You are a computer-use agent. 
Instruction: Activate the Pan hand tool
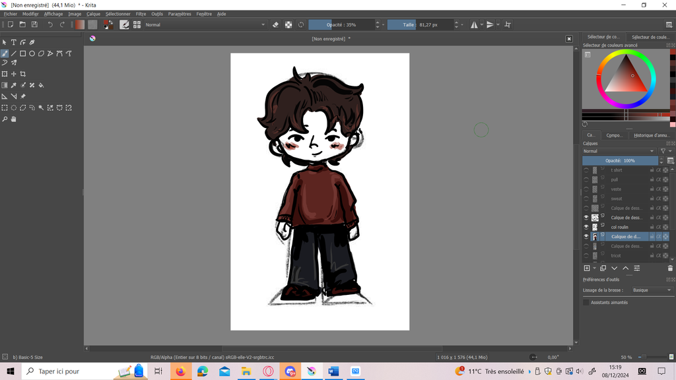13,119
